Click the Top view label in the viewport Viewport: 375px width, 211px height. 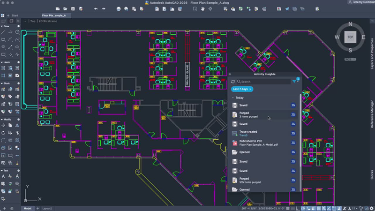(x=33, y=21)
